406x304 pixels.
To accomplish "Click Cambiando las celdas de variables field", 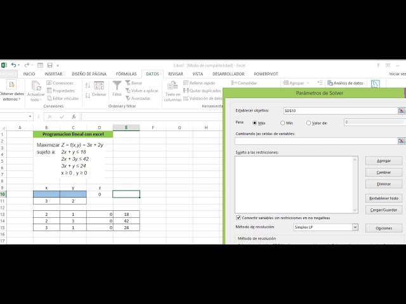I will (x=316, y=141).
